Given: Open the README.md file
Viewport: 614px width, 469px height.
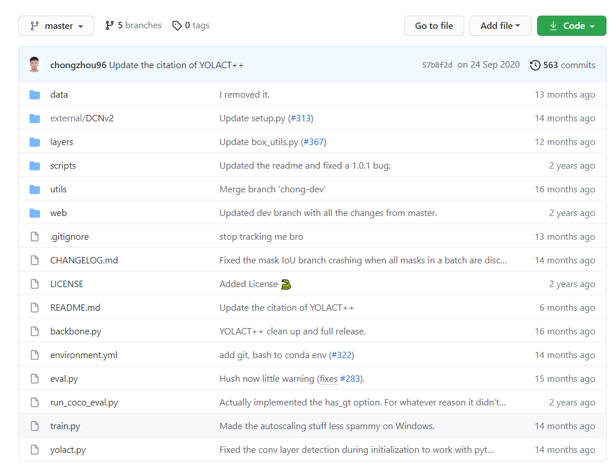Looking at the screenshot, I should [x=75, y=308].
